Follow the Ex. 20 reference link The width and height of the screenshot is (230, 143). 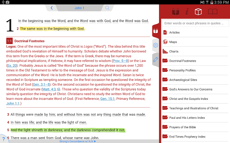[x=12, y=65]
